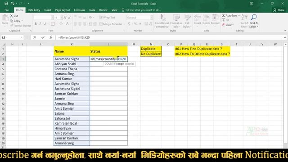Switch to the Insert tab
This screenshot has width=288, height=162.
coord(48,10)
